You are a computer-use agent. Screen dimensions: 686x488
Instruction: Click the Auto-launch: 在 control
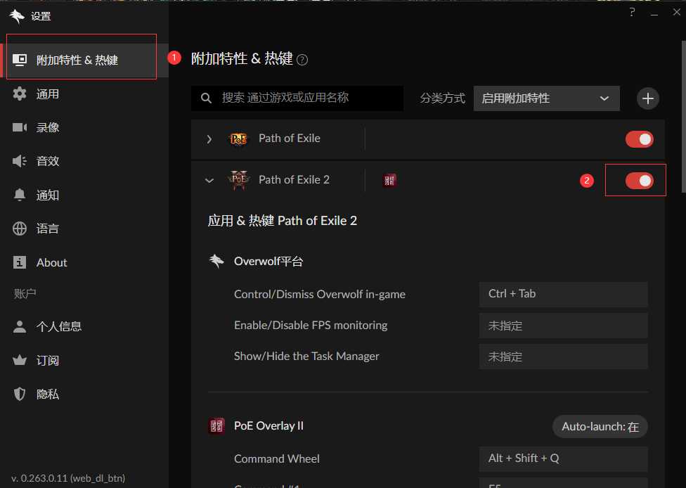pos(600,426)
